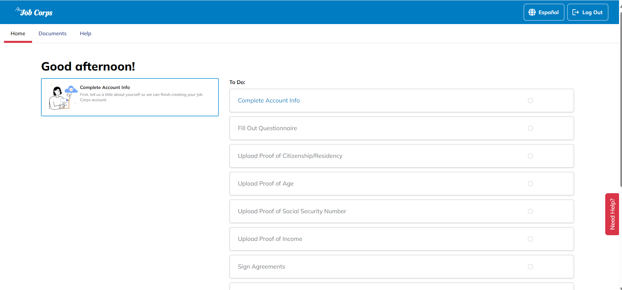Click status circle for Sign Agreements
622x290 pixels.
pos(530,267)
